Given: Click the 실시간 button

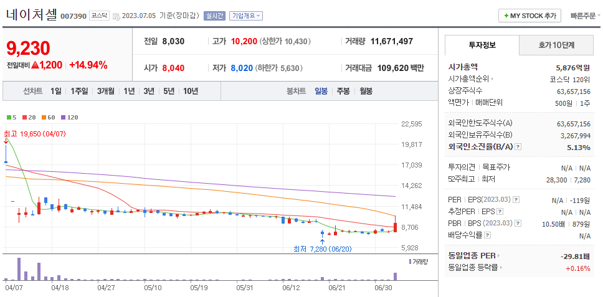Looking at the screenshot, I should [214, 16].
